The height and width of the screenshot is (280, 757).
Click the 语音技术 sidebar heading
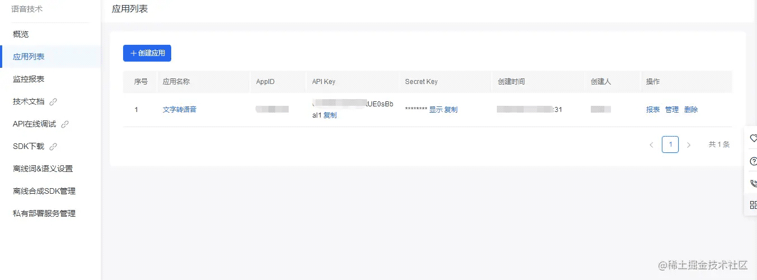click(27, 10)
